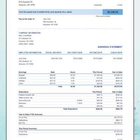140x140 pixels.
Task: Click the Federal Income Tax row label
Action: 27,95
